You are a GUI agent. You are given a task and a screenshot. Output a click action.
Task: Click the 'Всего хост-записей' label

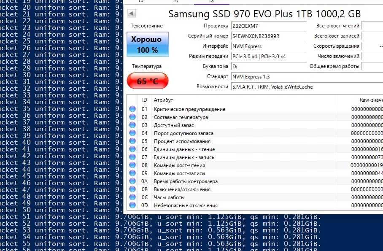tap(337, 36)
